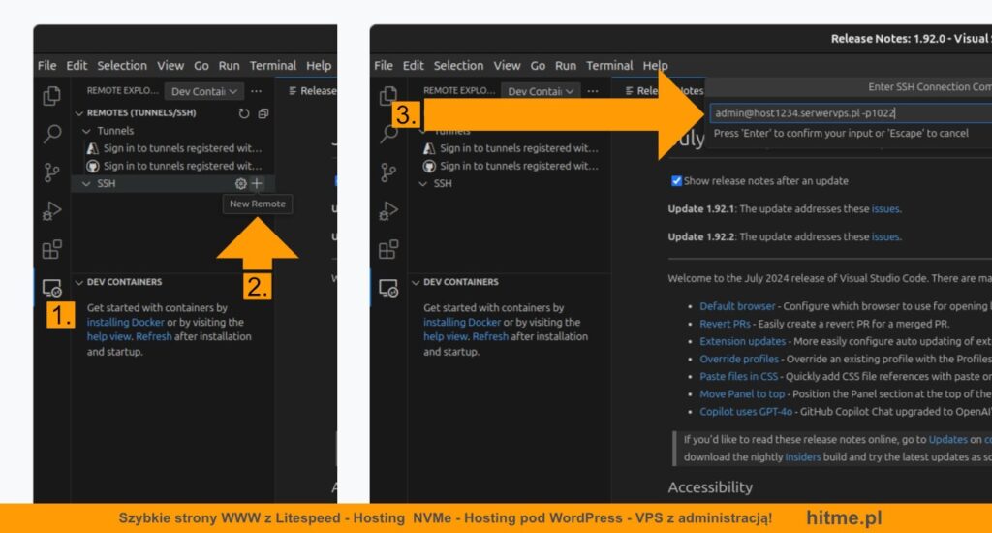Screen dimensions: 992x533
Task: Open Paste files in CSS link
Action: tap(738, 377)
